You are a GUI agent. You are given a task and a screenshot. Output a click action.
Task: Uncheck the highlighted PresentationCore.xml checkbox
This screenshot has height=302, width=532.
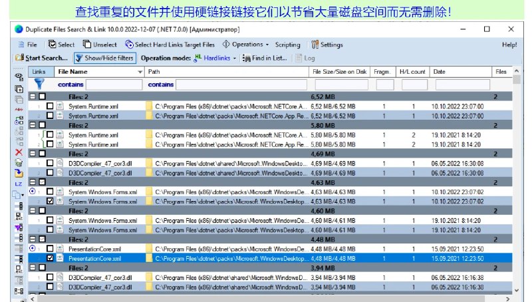pos(50,258)
